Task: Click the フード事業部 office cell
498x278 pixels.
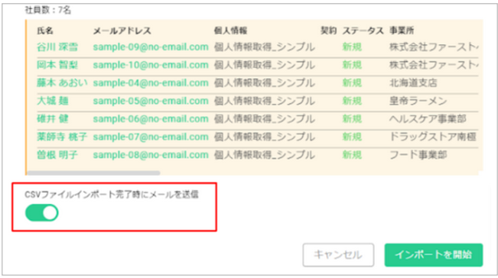Action: tap(418, 155)
